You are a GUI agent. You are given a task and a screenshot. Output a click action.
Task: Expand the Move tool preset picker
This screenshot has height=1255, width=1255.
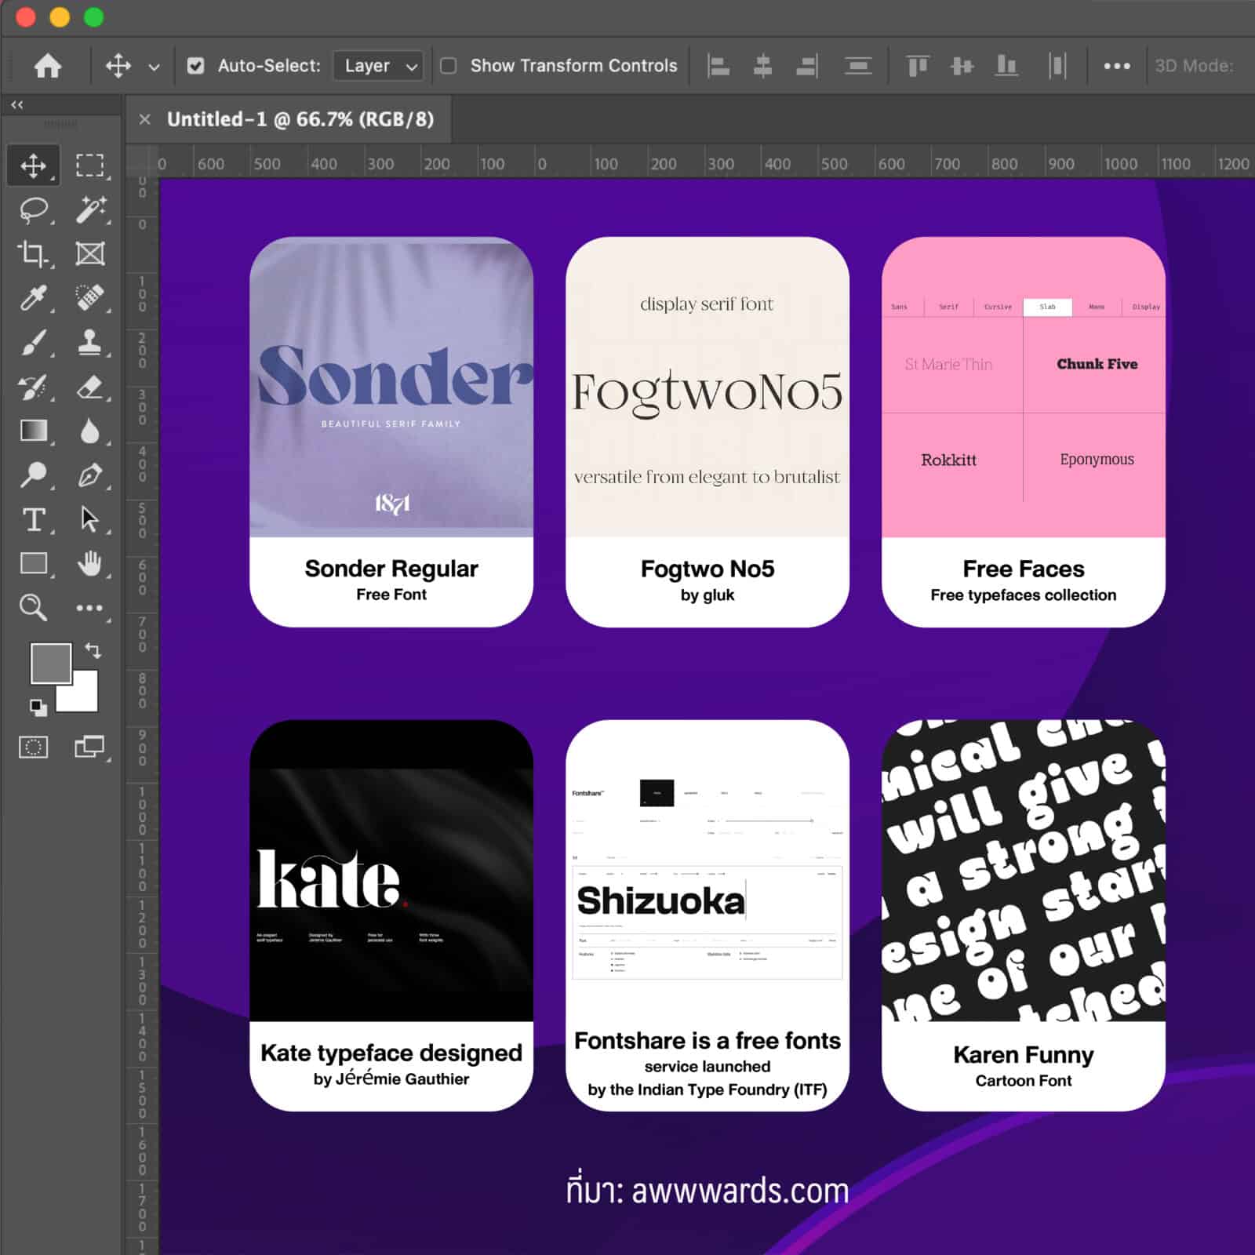[x=154, y=67]
